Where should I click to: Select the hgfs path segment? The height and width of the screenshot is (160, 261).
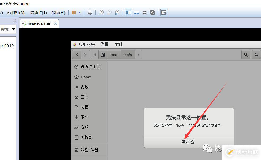coord(128,55)
